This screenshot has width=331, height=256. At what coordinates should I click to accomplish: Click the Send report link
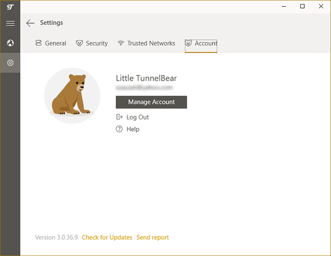(x=152, y=238)
